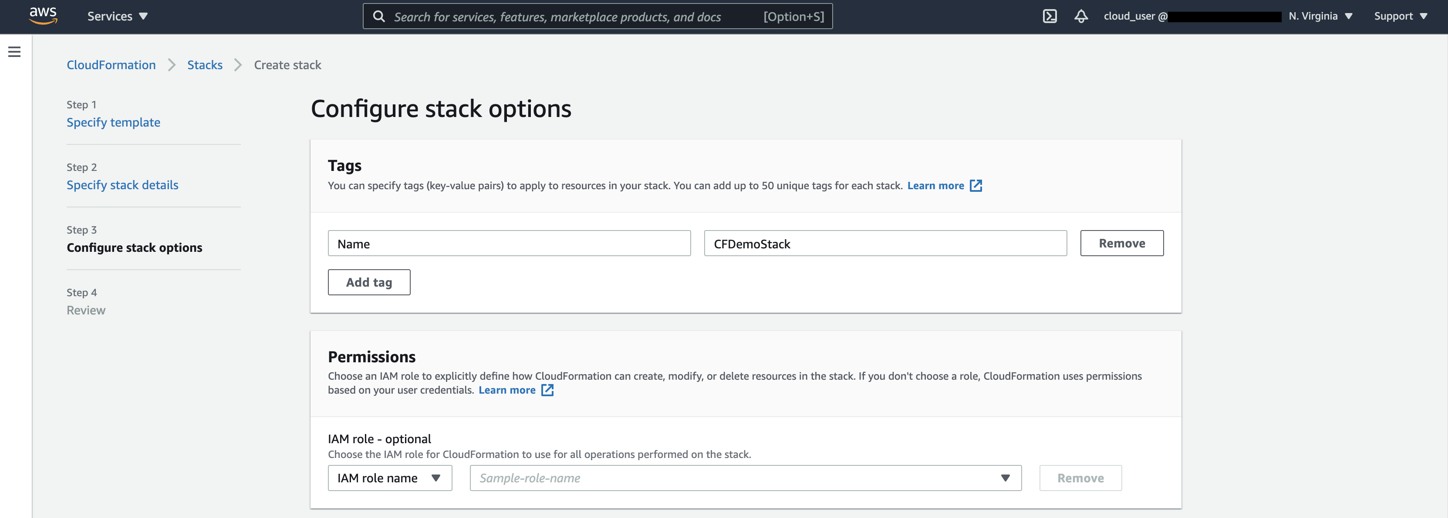The image size is (1448, 518).
Task: Click the tag value field containing CFDemoStack
Action: pos(885,244)
